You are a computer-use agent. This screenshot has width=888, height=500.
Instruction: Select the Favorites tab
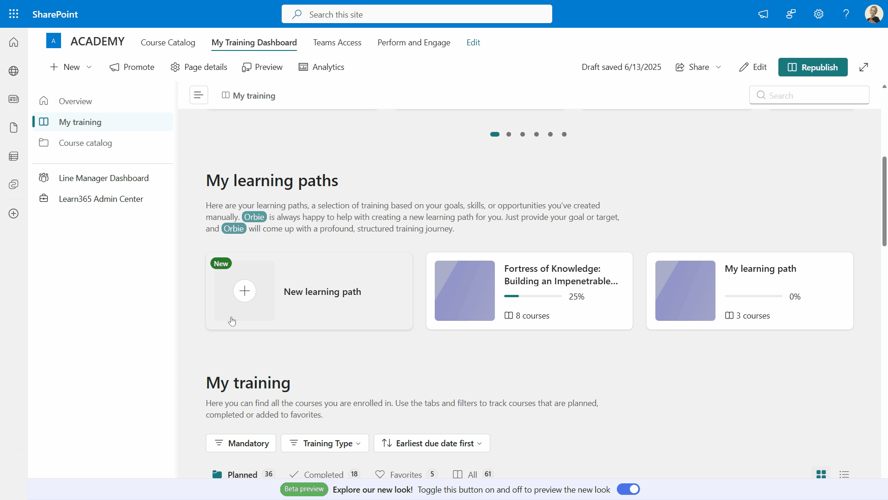(406, 474)
